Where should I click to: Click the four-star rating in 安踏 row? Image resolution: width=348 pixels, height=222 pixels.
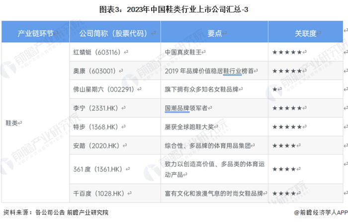coord(284,146)
